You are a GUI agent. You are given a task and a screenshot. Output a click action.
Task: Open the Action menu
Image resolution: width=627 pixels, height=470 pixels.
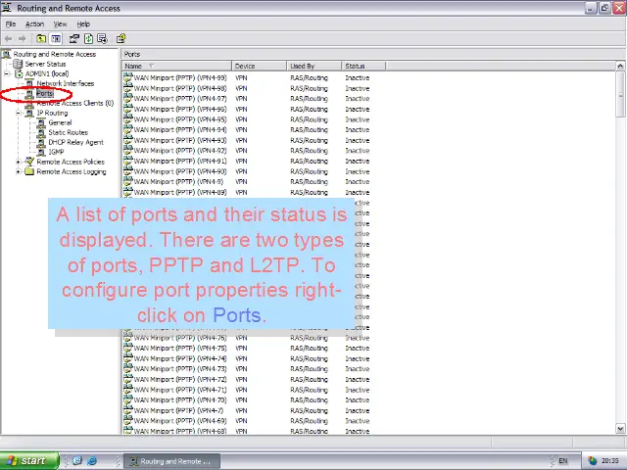[34, 23]
